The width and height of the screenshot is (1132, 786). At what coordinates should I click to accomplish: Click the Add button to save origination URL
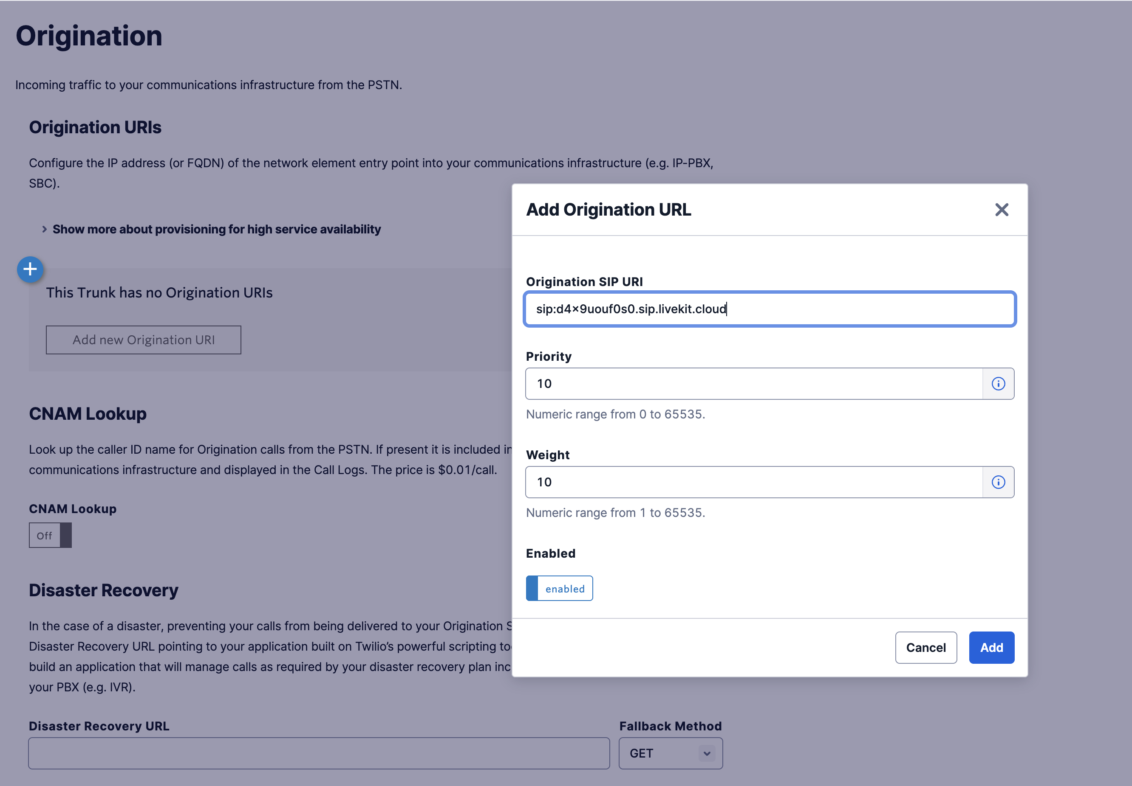click(991, 647)
